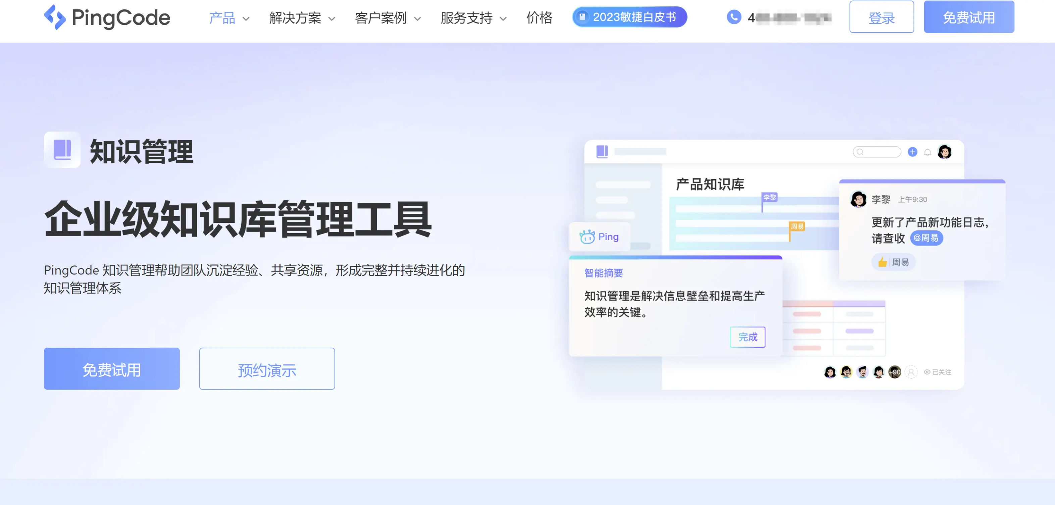Image resolution: width=1055 pixels, height=505 pixels.
Task: Expand the 解决方案 dropdown chevron
Action: (x=332, y=19)
